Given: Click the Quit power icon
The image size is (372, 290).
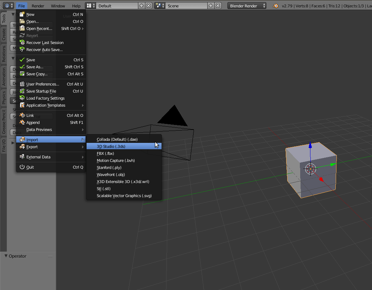Looking at the screenshot, I should tap(22, 167).
